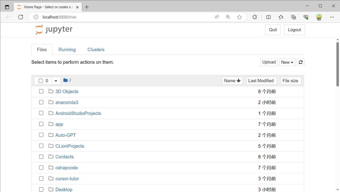Toggle split screen view
The height and width of the screenshot is (192, 340).
(268, 17)
